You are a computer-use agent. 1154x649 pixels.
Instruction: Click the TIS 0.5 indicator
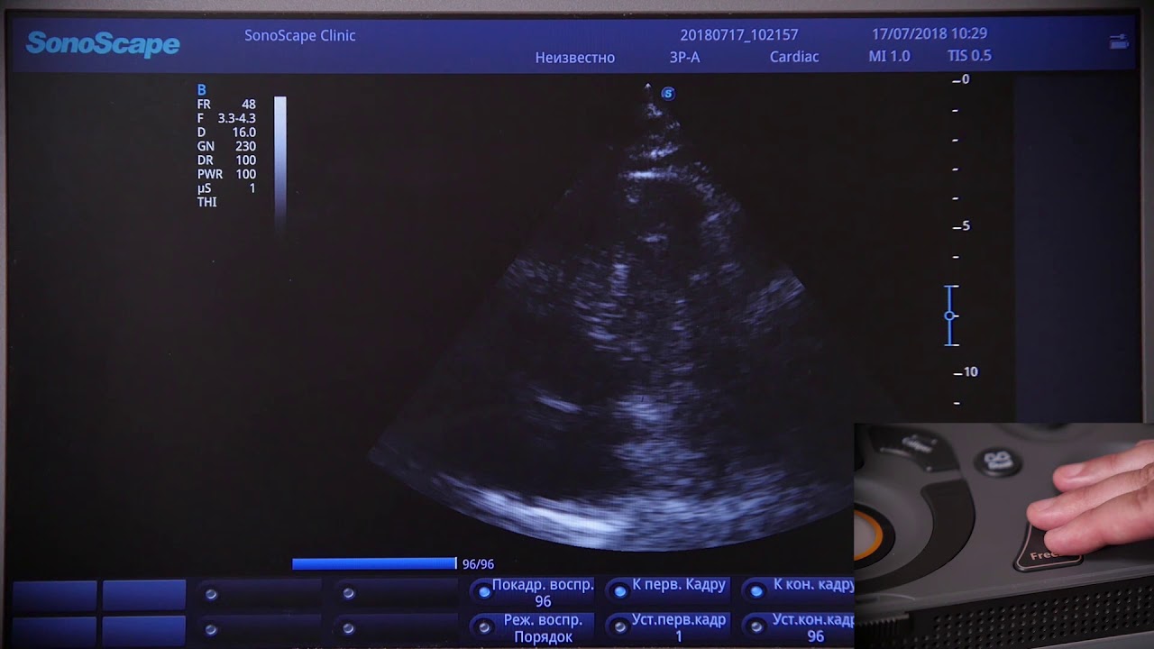click(x=969, y=56)
